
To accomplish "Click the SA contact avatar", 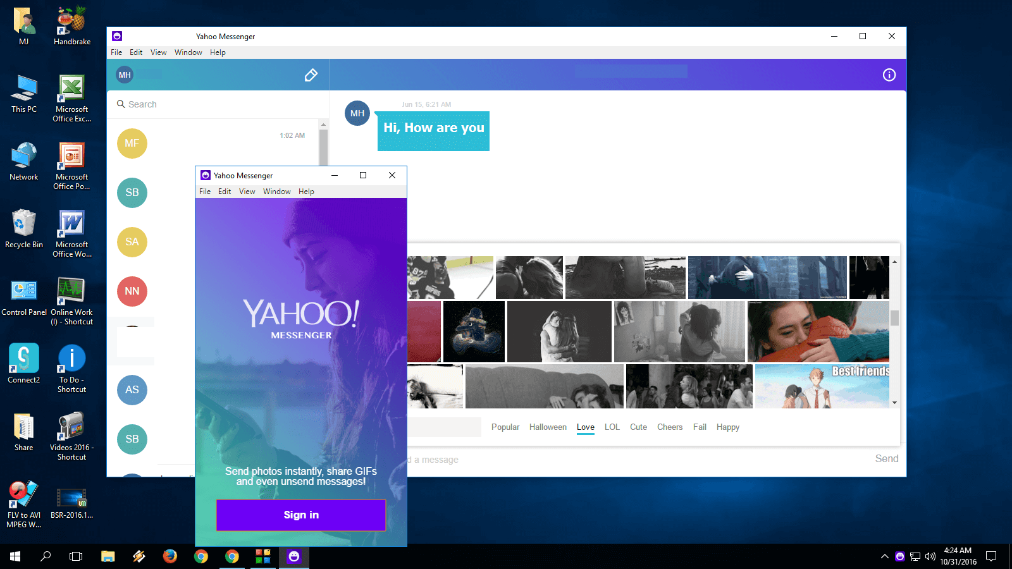I will click(x=132, y=242).
